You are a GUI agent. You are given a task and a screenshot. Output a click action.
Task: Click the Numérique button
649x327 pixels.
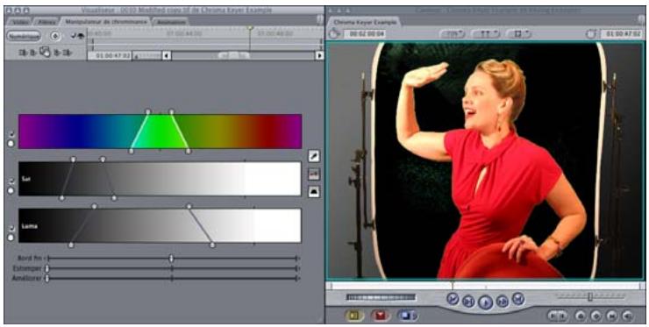(24, 36)
